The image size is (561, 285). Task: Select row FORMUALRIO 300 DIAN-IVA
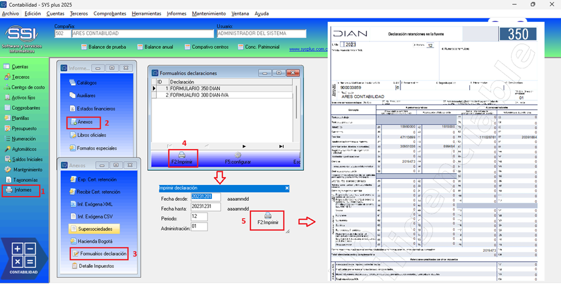tap(222, 95)
